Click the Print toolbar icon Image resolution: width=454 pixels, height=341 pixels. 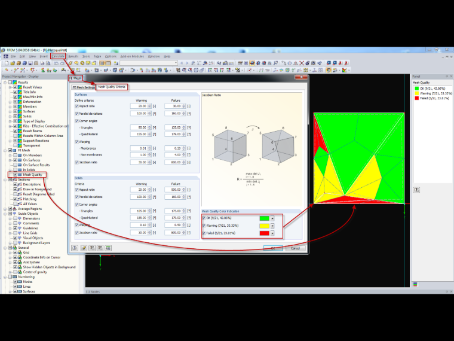(42, 63)
